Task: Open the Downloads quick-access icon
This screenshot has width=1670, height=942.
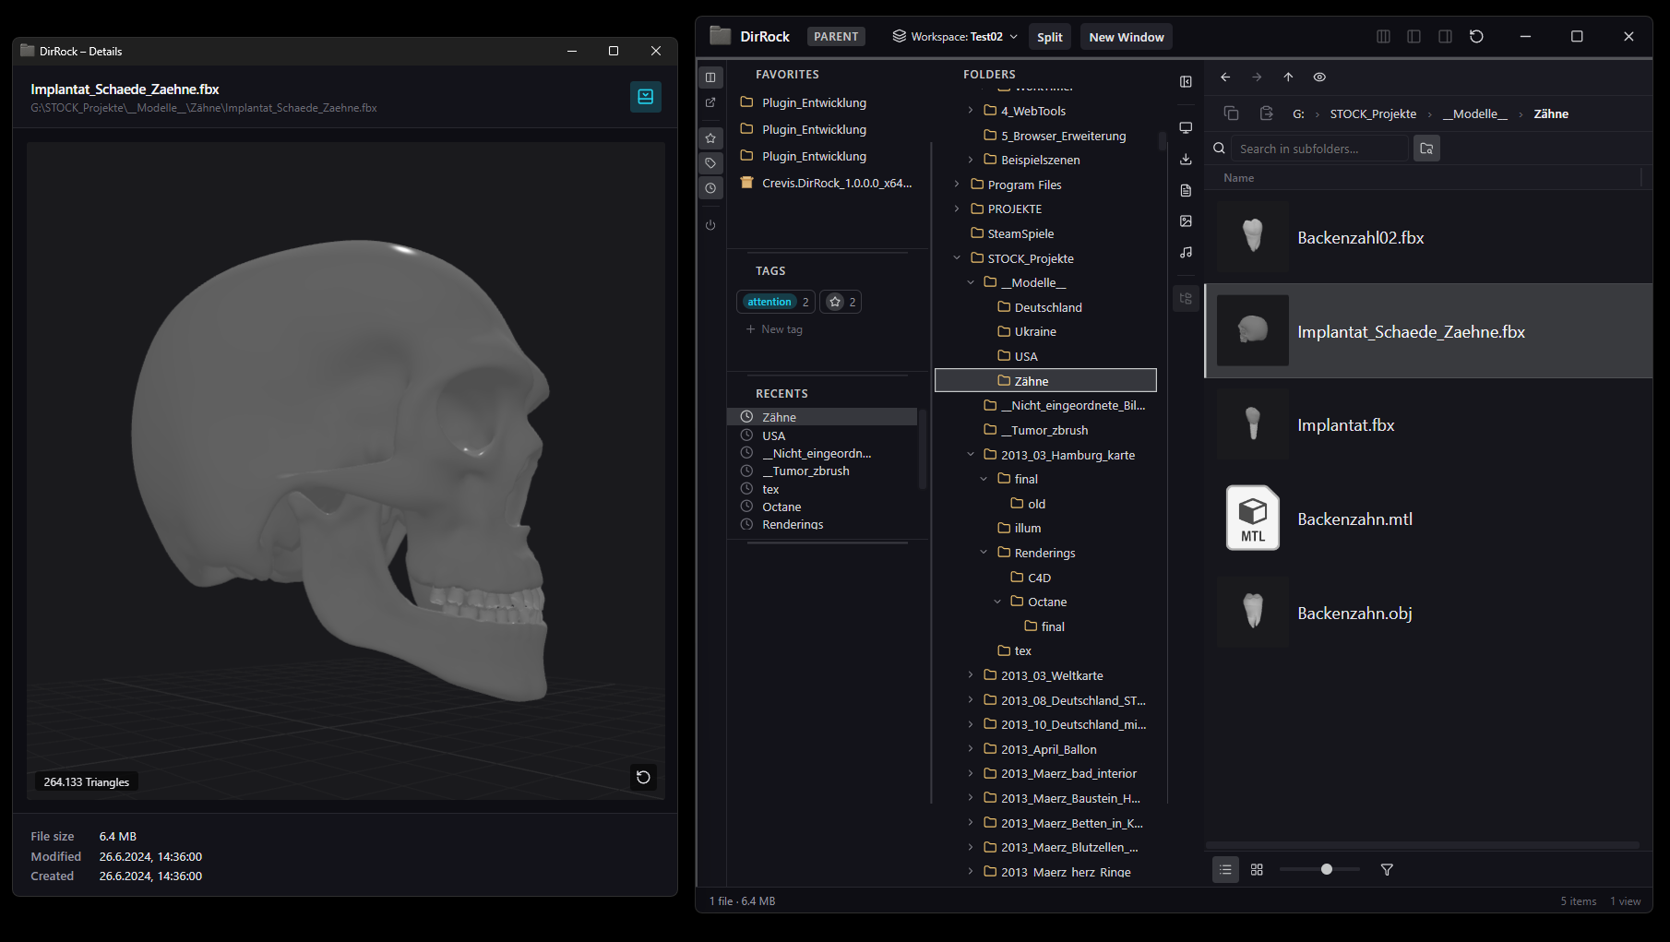Action: click(x=1186, y=160)
